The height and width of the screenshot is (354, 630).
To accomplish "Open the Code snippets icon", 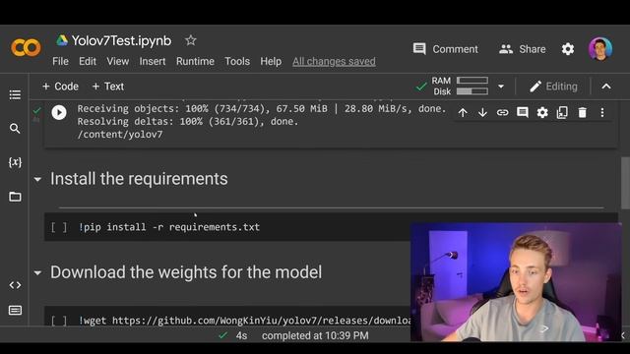I will click(x=15, y=285).
